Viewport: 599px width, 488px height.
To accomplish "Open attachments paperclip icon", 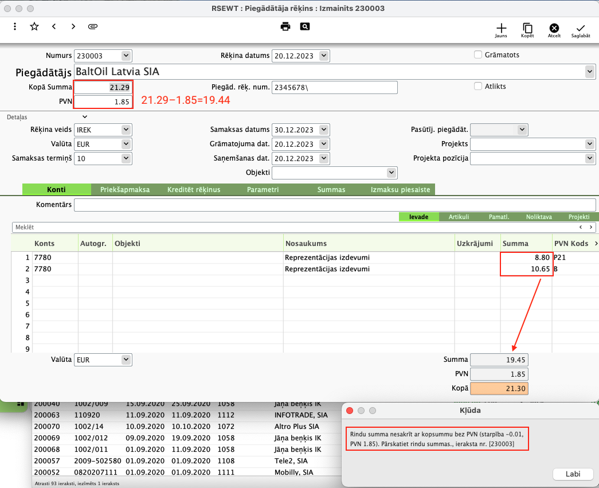I will coord(93,26).
